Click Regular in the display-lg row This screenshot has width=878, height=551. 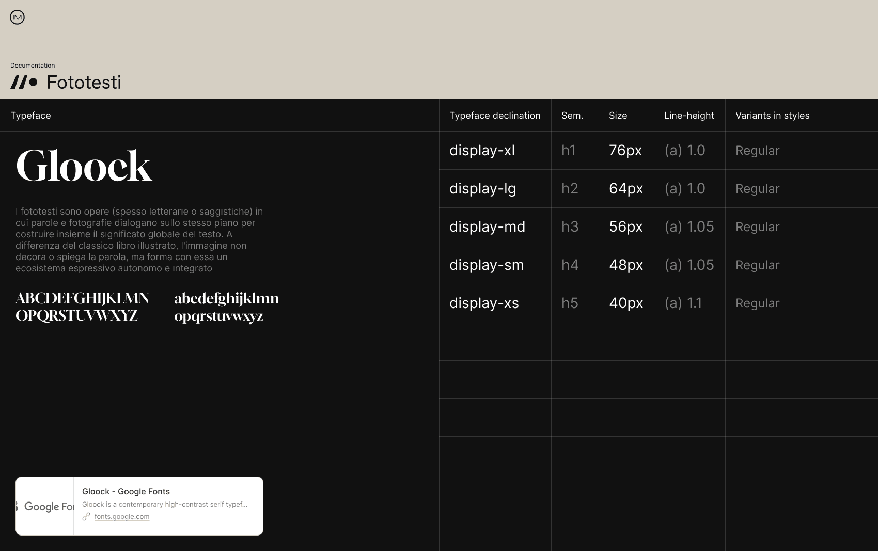(x=757, y=189)
